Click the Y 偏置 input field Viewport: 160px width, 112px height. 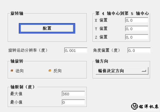tap(136, 29)
